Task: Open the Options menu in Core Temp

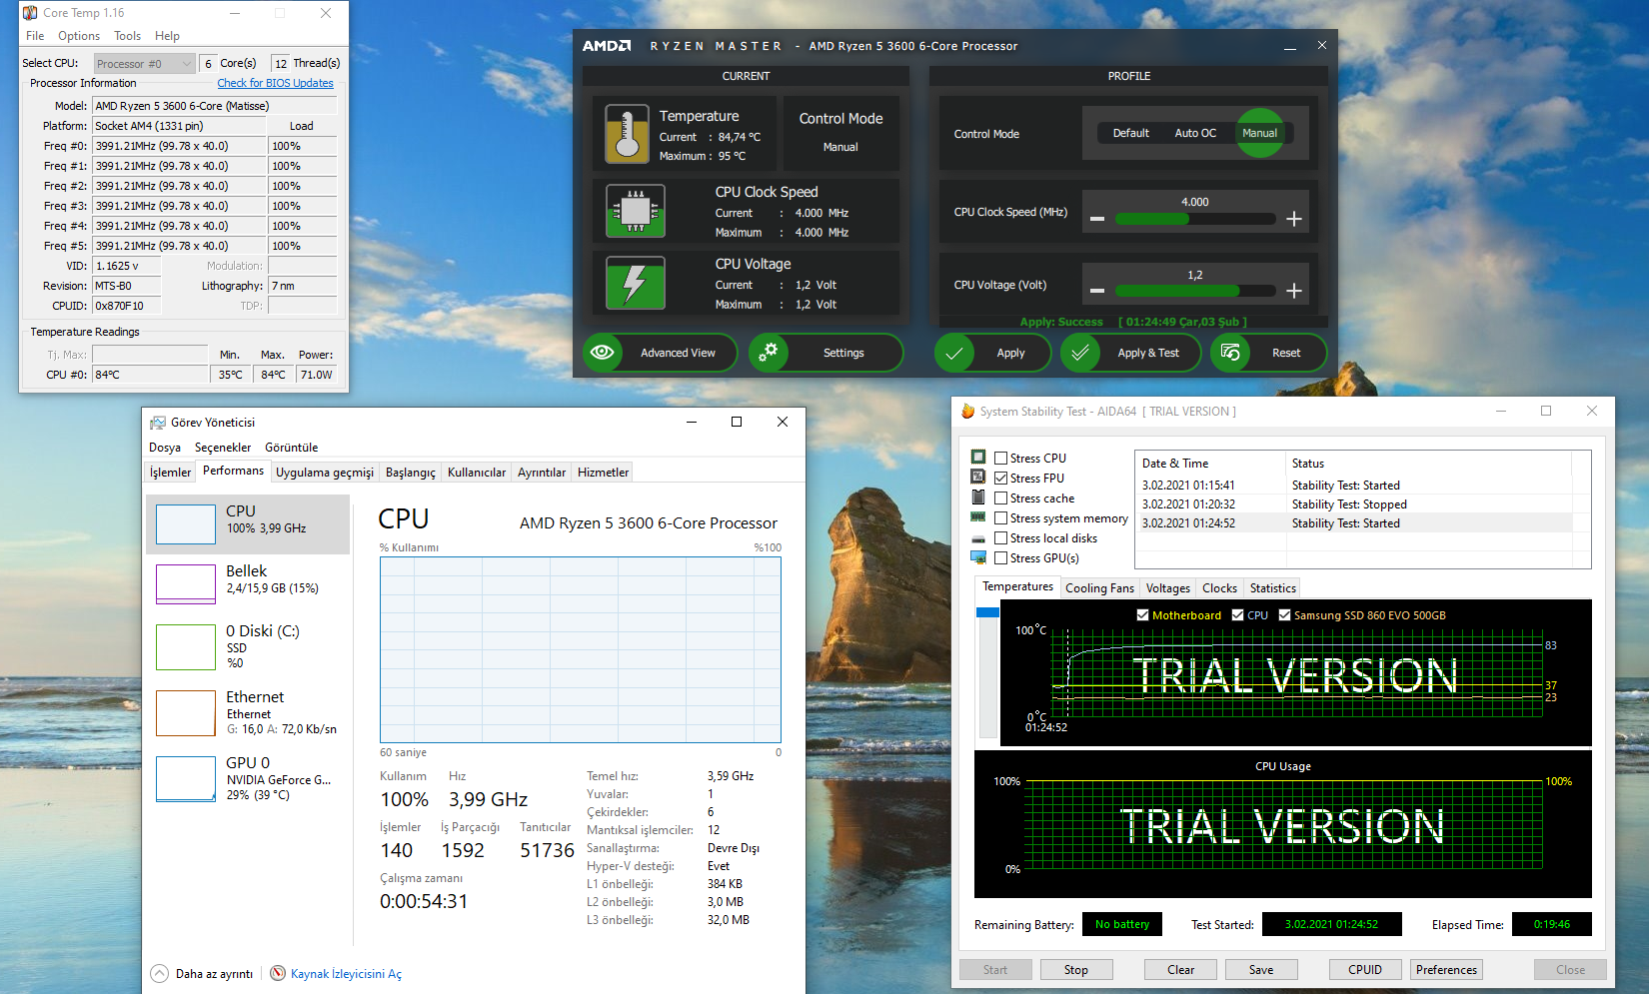Action: 79,36
